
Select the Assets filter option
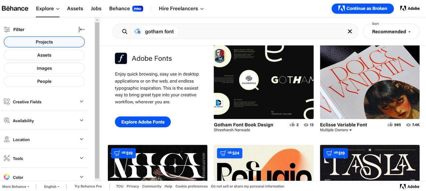pos(44,55)
